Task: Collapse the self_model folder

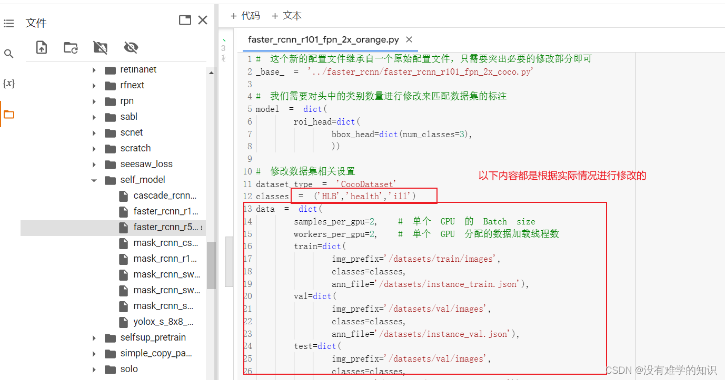Action: (94, 180)
